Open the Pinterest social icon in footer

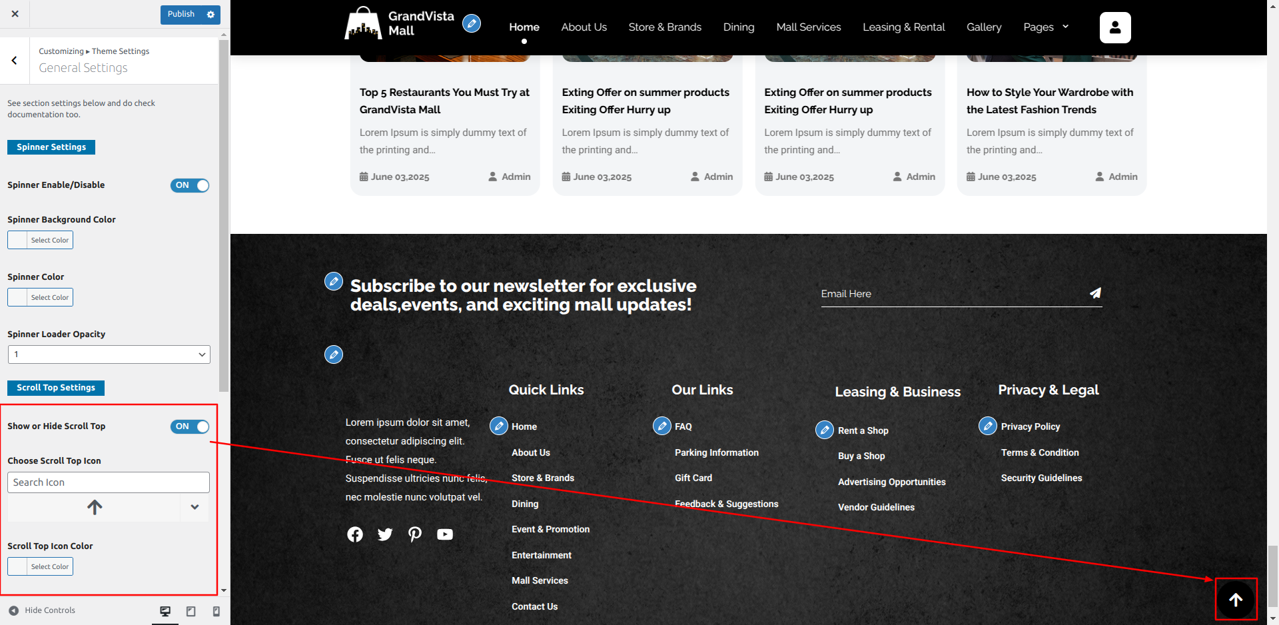pos(415,534)
